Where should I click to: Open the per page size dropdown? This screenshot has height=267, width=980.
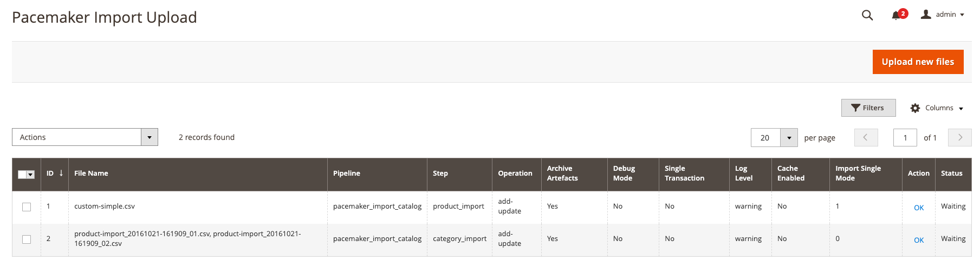pos(789,138)
